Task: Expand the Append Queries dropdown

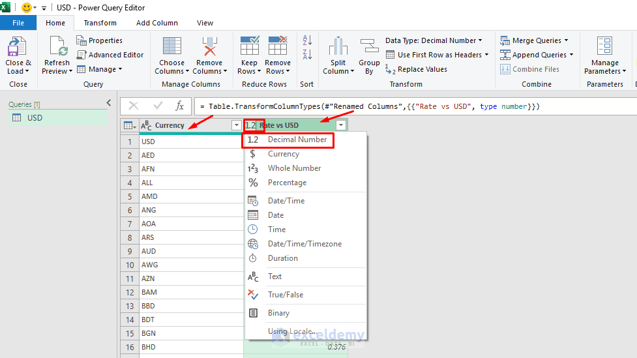Action: click(x=571, y=55)
